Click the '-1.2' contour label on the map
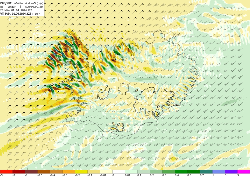 coord(50,90)
